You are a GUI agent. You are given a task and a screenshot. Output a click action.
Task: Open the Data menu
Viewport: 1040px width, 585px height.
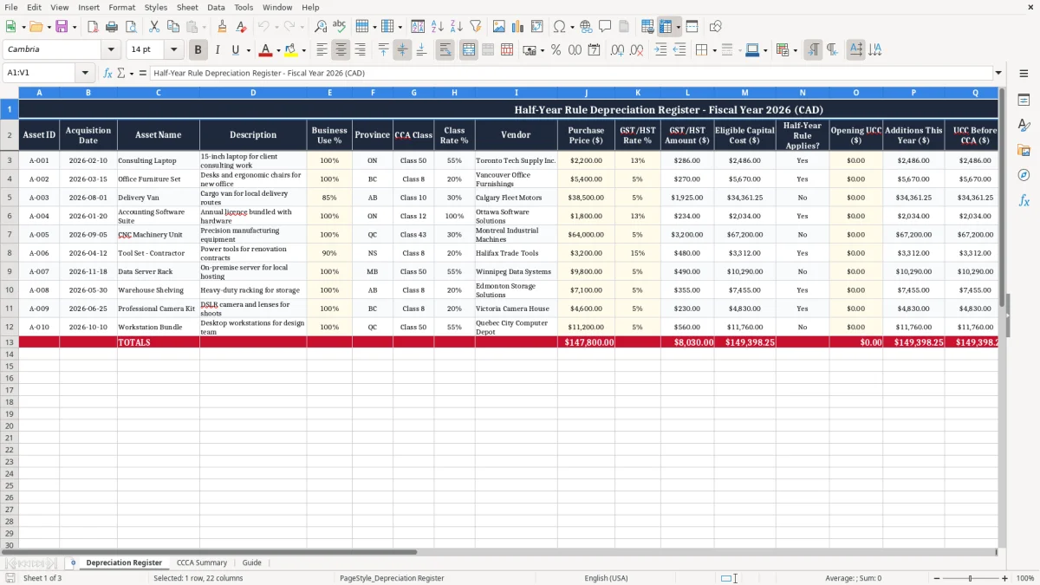pyautogui.click(x=216, y=7)
